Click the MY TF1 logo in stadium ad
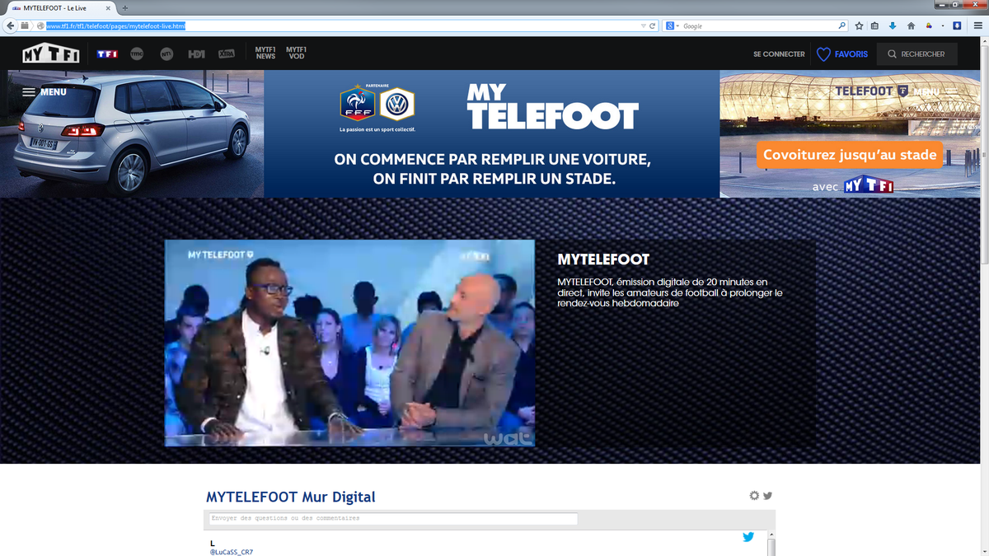This screenshot has width=989, height=556. (869, 186)
